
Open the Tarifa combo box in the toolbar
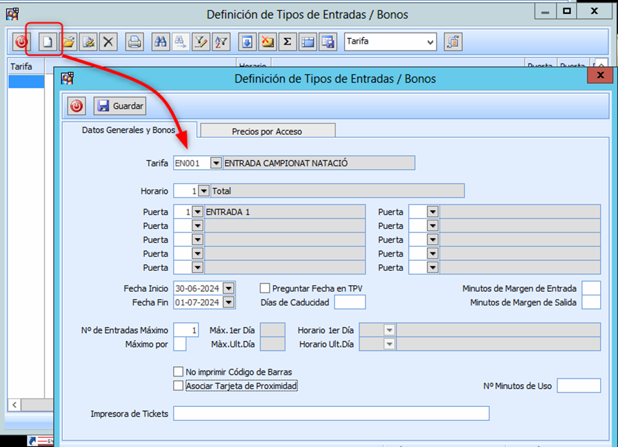[390, 42]
